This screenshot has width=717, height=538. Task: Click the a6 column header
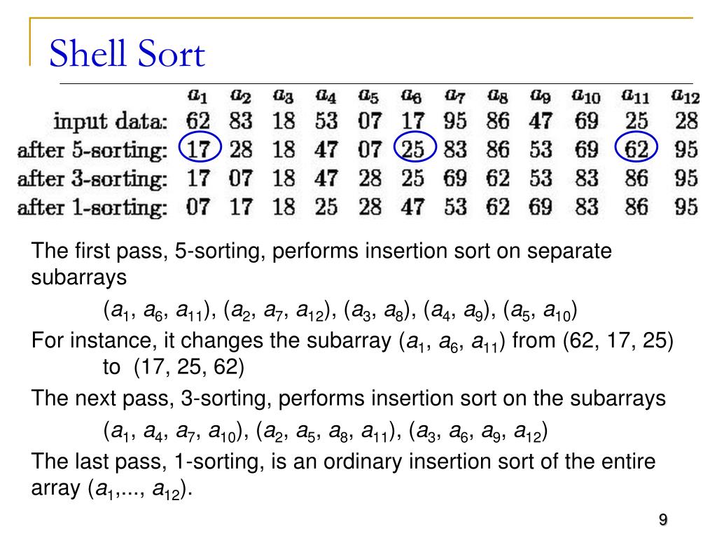point(412,95)
